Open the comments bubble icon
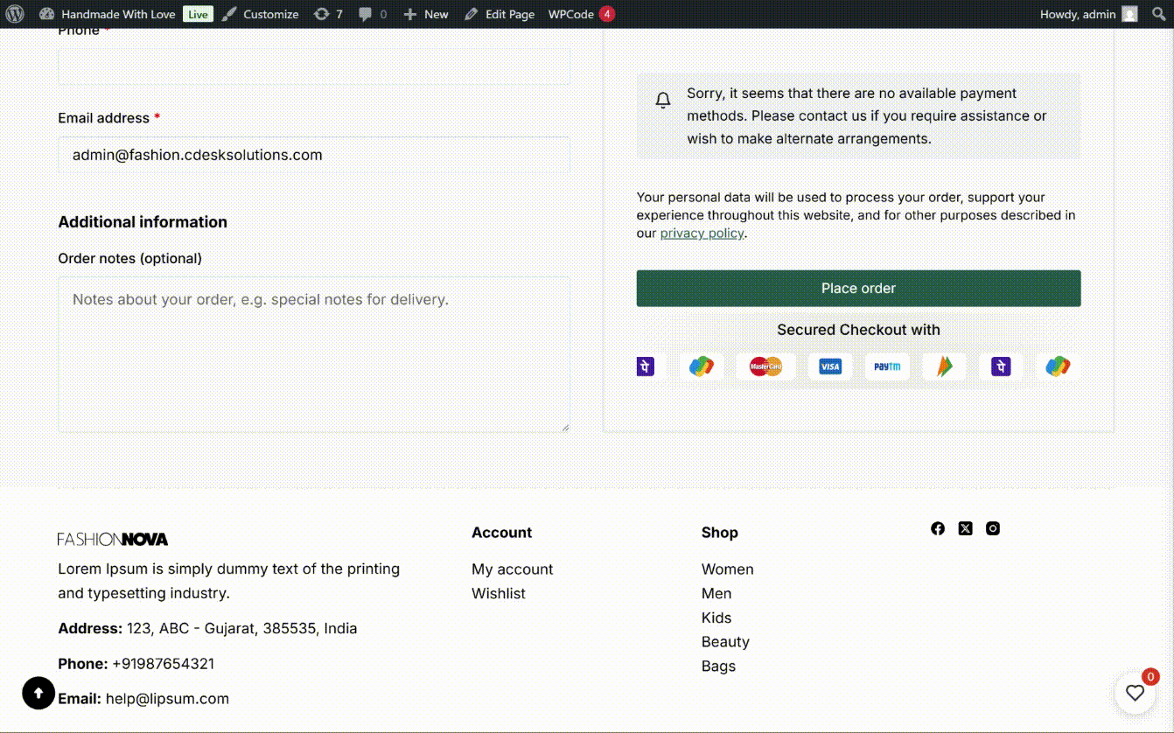Image resolution: width=1174 pixels, height=733 pixels. 373,14
